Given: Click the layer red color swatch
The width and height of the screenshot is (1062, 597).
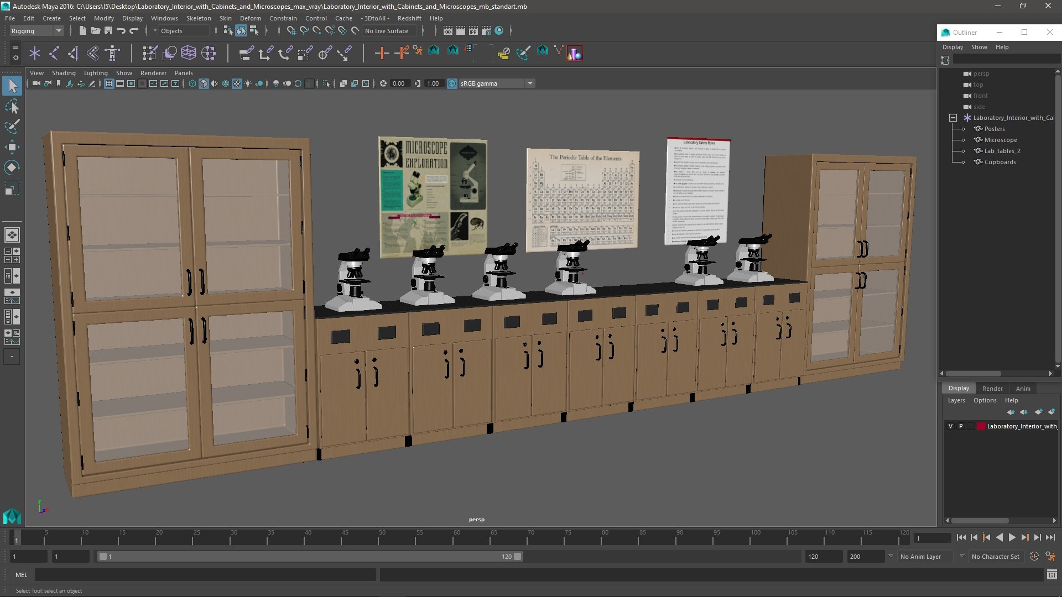Looking at the screenshot, I should (981, 426).
